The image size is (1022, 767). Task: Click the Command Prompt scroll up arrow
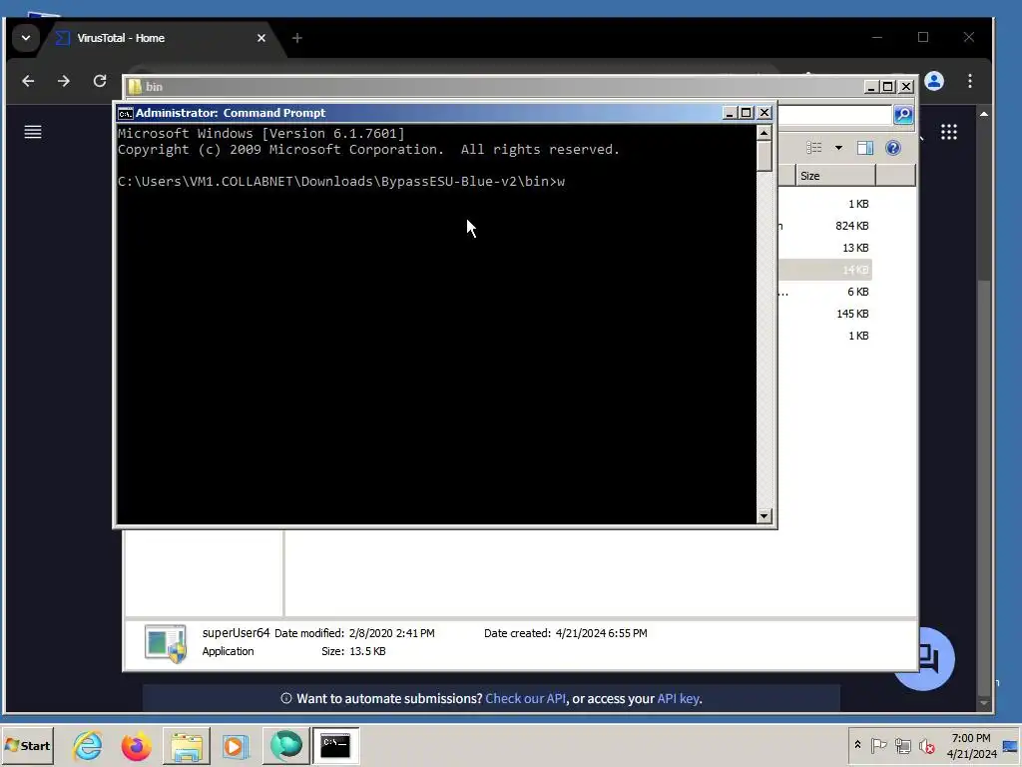pos(765,133)
